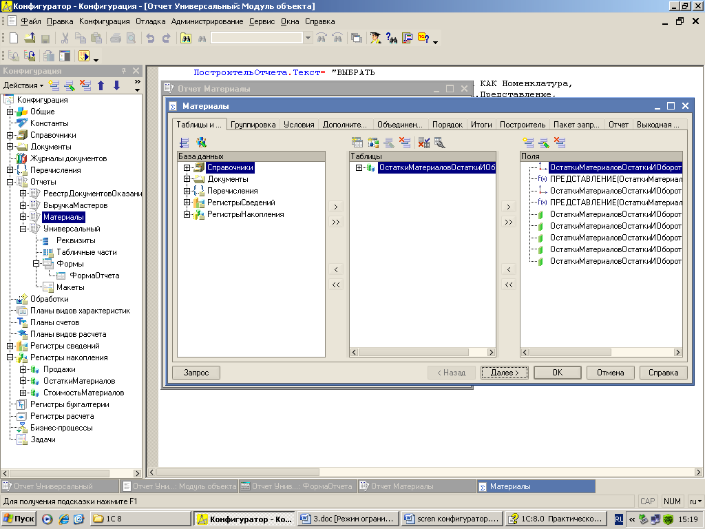The image size is (705, 529).
Task: Click the search text field in the toolbar
Action: click(256, 39)
